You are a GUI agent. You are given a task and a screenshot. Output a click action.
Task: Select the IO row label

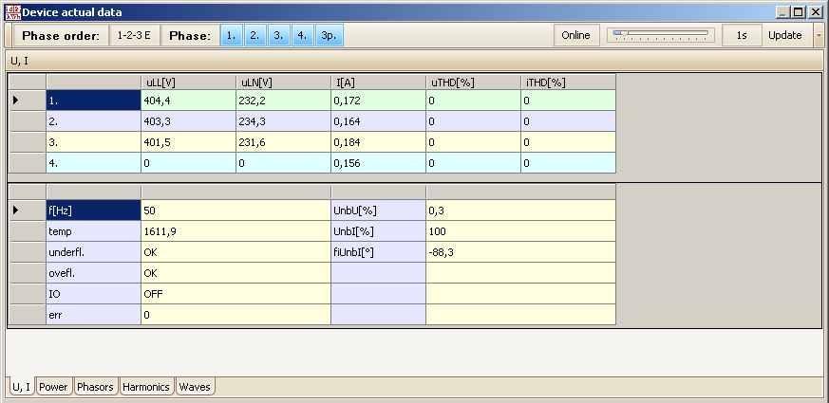pyautogui.click(x=93, y=294)
